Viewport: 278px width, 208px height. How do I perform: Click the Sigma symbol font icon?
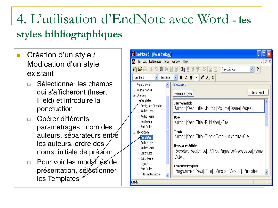[x=213, y=77]
